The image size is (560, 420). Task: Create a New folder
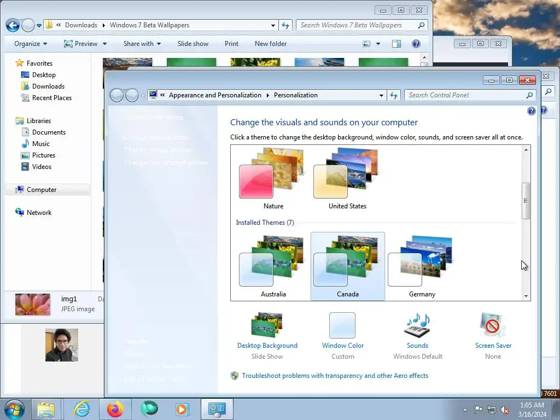tap(271, 44)
